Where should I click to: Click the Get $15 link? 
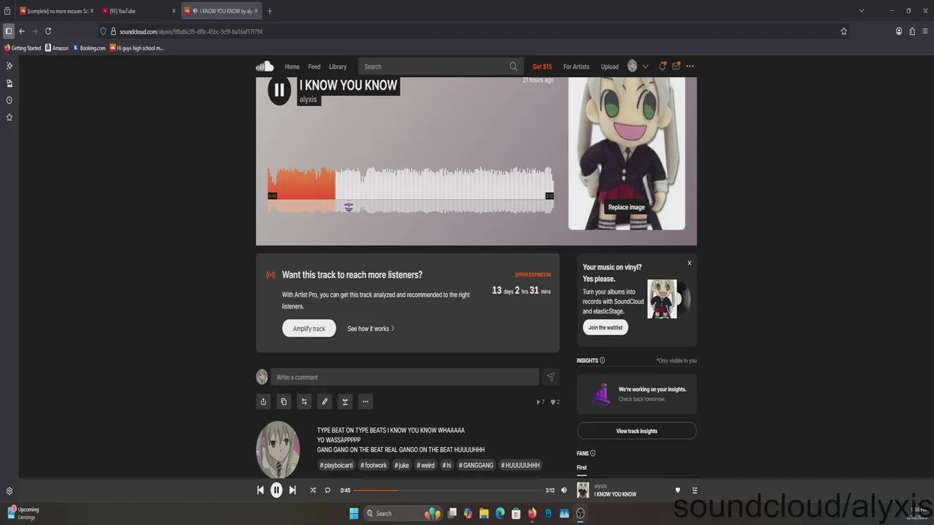coord(542,66)
